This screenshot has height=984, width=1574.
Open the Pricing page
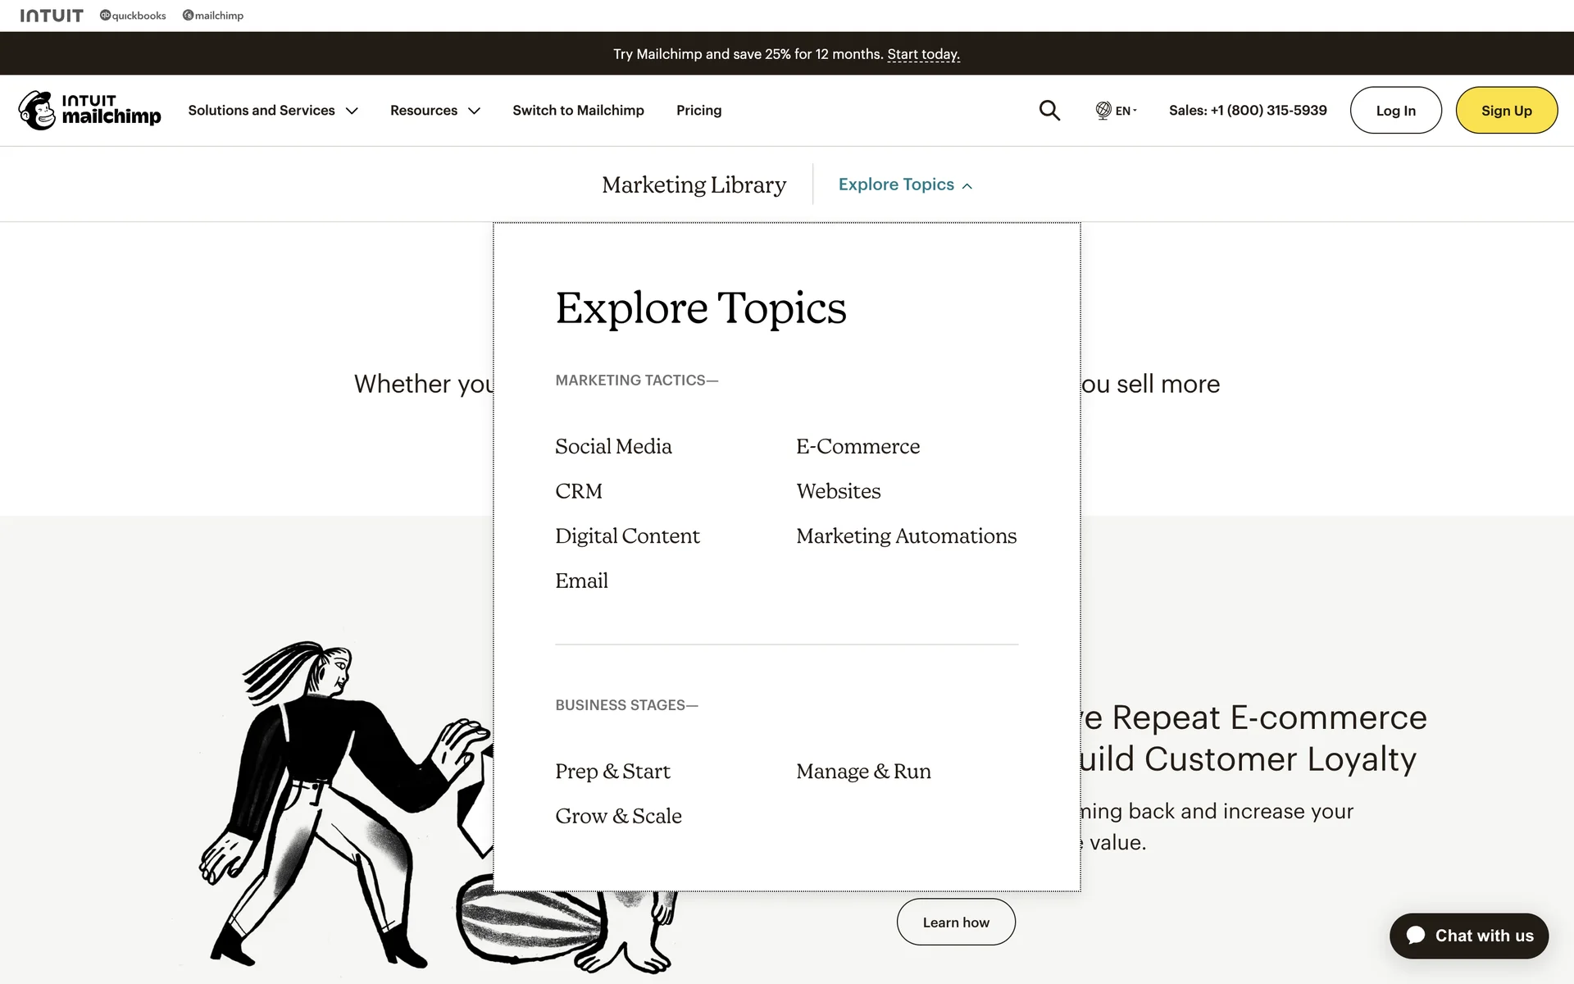tap(698, 110)
